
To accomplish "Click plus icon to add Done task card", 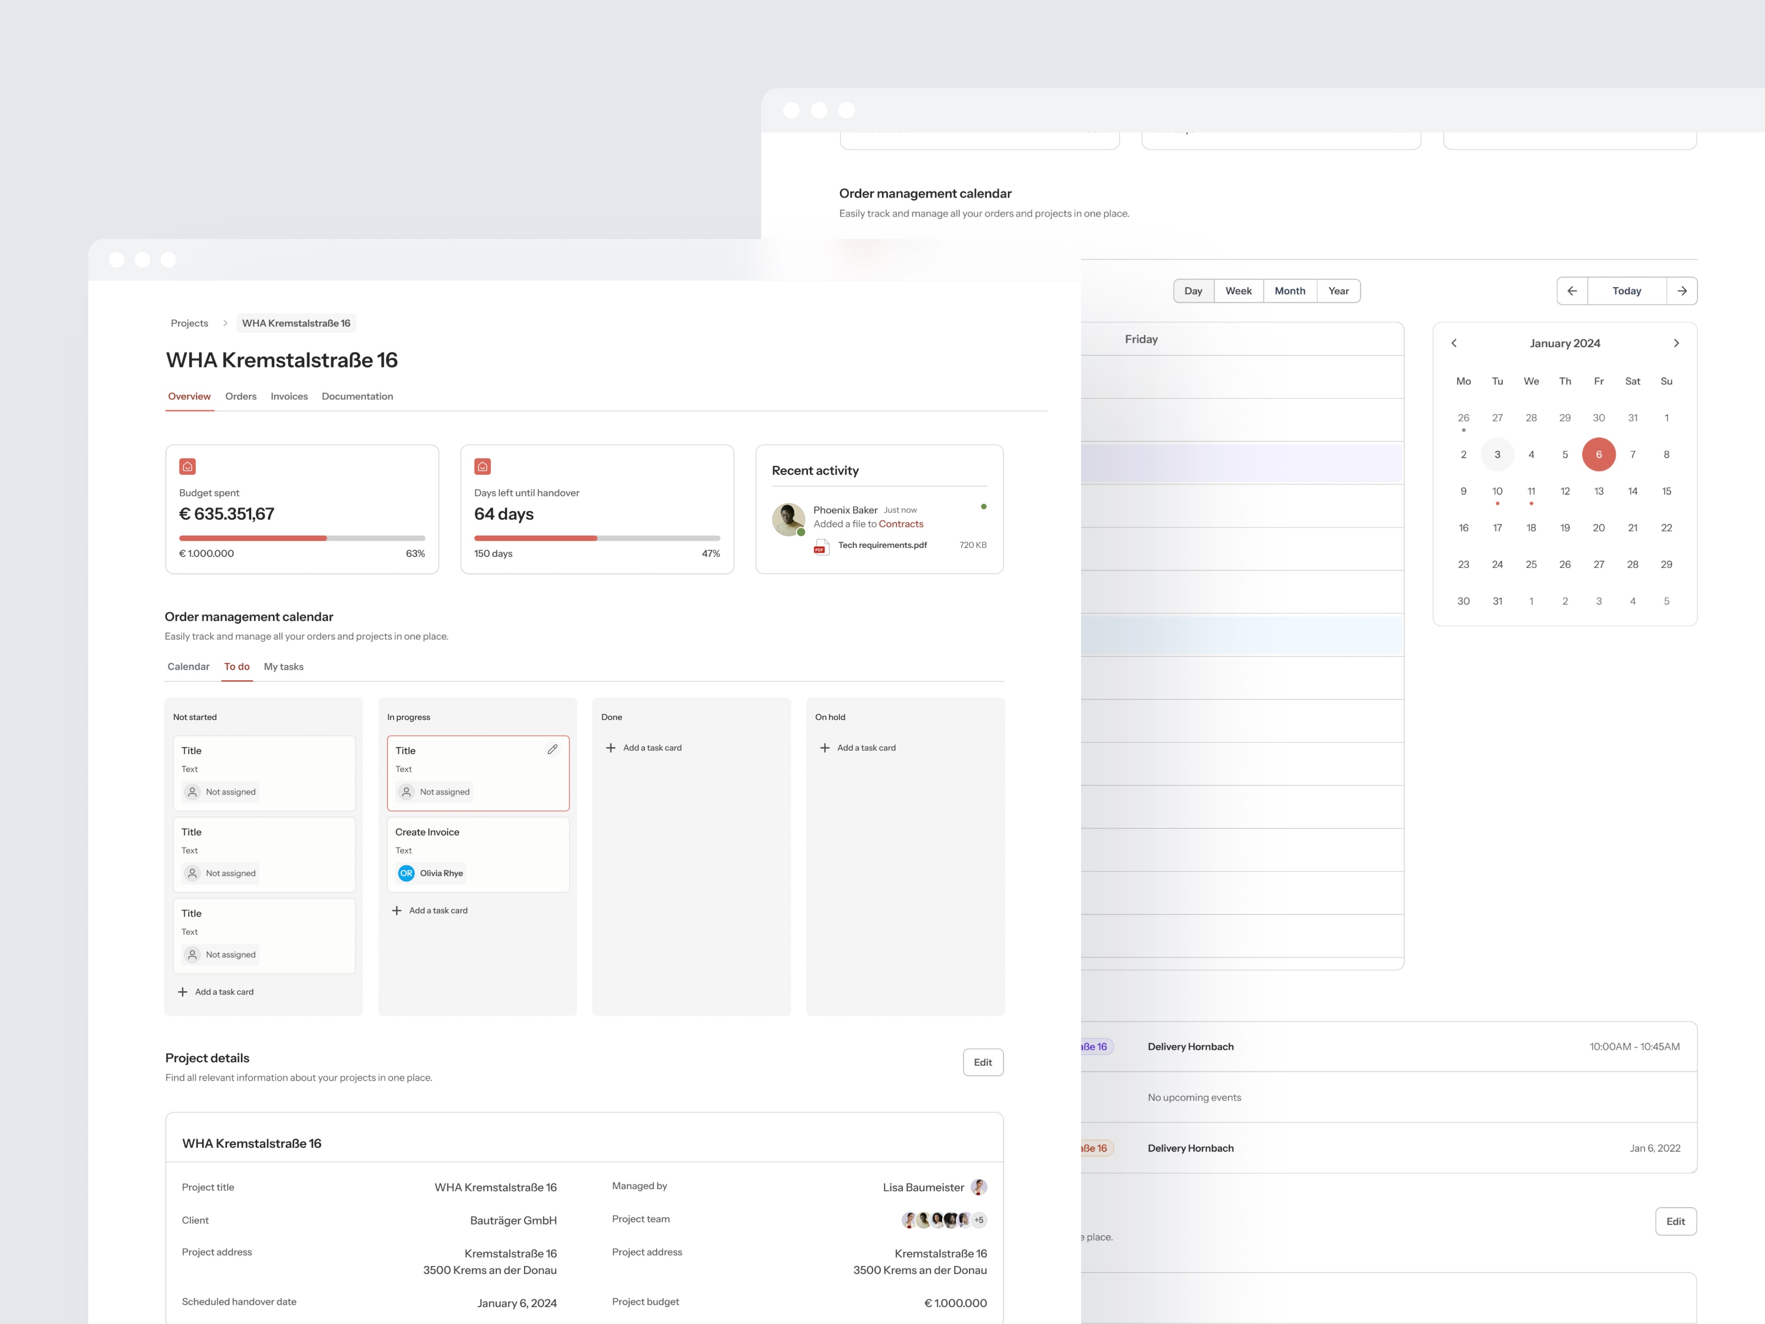I will pos(610,748).
